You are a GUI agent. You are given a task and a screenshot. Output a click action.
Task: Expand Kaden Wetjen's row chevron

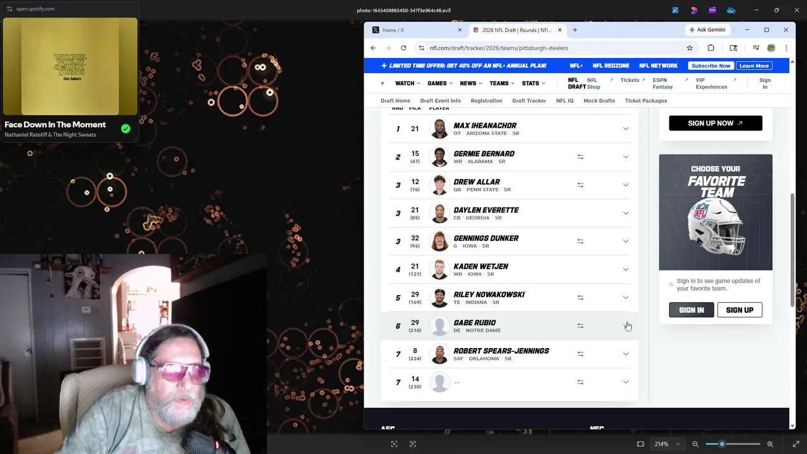click(x=625, y=269)
